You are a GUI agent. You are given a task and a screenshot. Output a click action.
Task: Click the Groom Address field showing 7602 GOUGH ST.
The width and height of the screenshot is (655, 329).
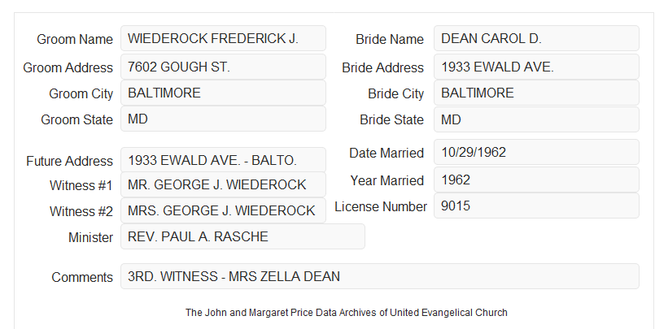coord(223,67)
